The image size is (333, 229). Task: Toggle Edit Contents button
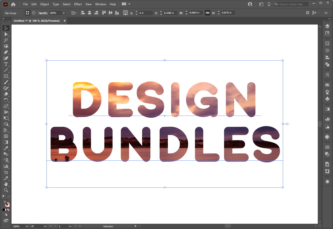34,13
